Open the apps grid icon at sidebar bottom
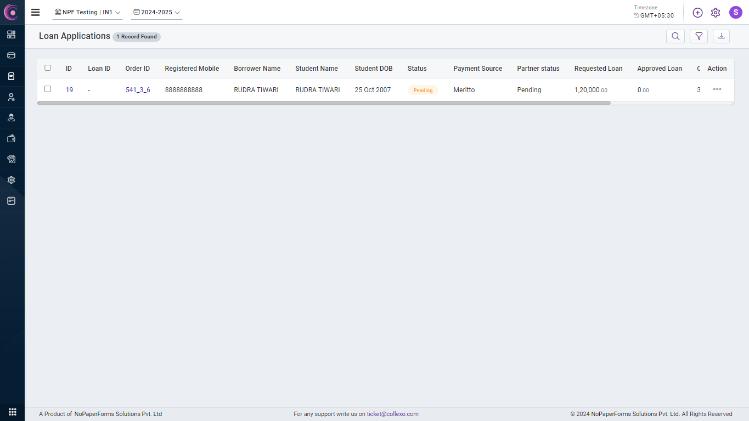The width and height of the screenshot is (749, 421). point(12,412)
